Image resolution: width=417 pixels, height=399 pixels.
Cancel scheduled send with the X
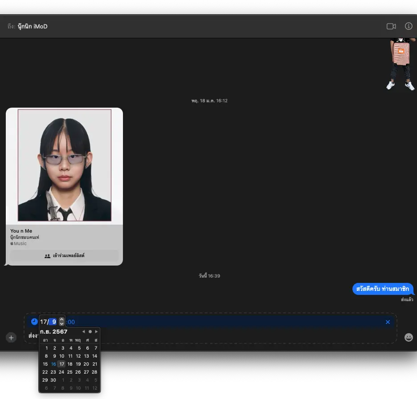(388, 322)
